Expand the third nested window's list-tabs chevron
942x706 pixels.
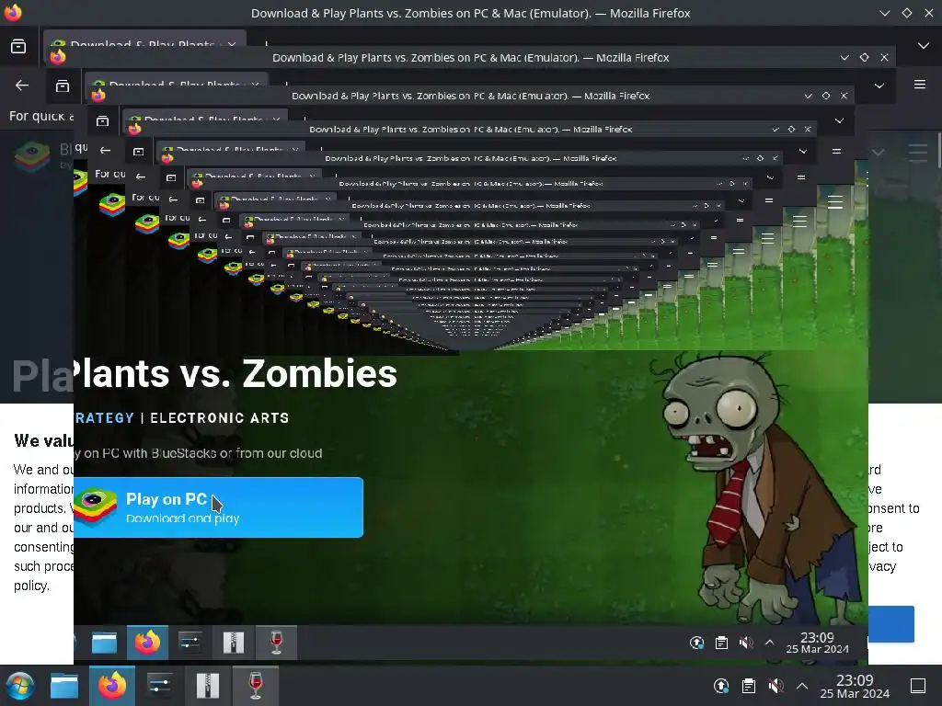pos(839,120)
